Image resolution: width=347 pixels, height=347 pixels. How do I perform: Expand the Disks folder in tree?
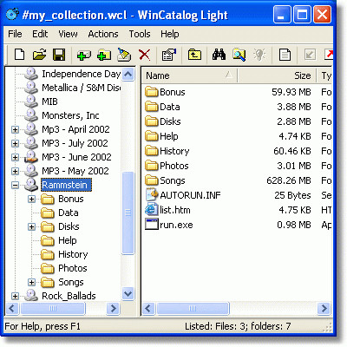point(31,226)
